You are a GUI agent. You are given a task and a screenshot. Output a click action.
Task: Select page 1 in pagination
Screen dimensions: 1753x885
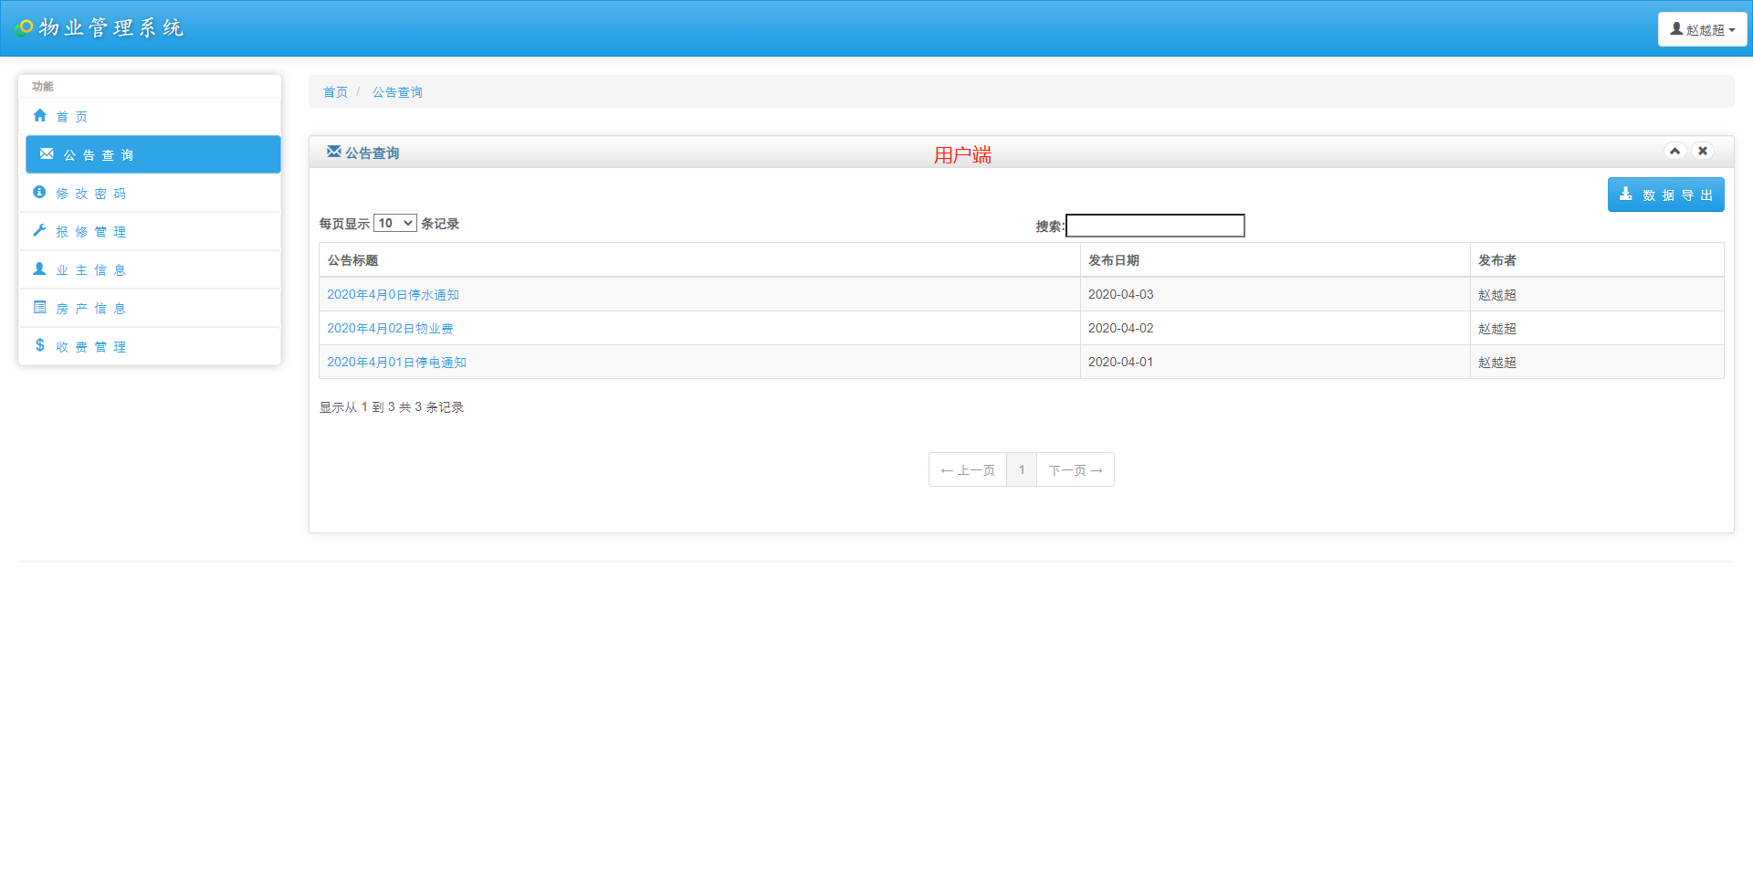click(1022, 469)
